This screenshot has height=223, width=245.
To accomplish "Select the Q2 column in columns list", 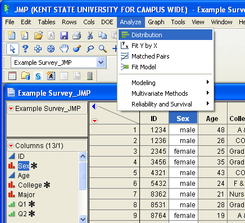I will 22,214.
